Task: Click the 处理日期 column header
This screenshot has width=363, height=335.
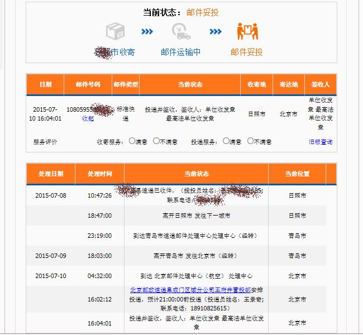Action: pos(50,174)
